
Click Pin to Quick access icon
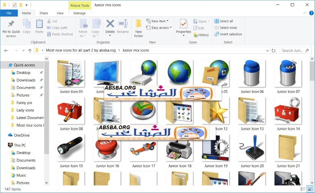(11, 24)
